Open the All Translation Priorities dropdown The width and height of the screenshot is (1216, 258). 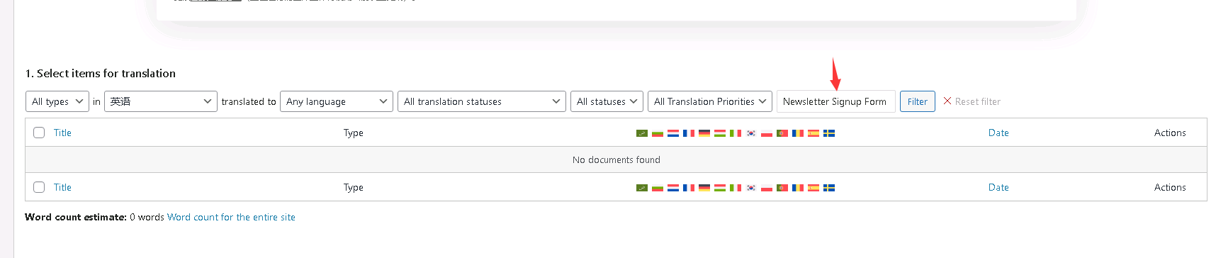(710, 101)
